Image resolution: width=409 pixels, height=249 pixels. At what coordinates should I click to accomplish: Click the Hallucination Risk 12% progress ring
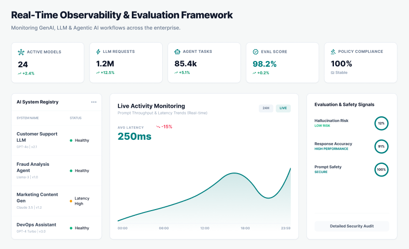[x=381, y=124]
